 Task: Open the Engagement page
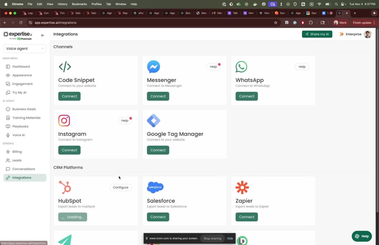(x=22, y=84)
